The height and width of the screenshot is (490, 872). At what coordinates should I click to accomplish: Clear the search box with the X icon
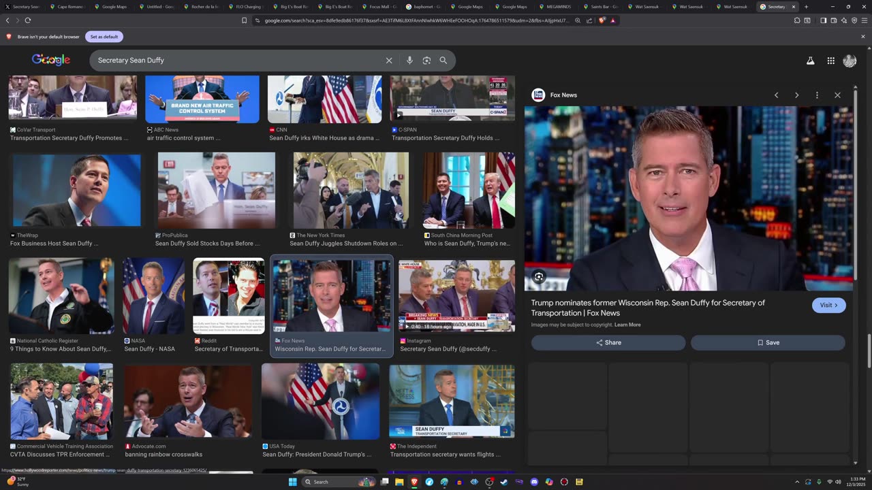click(389, 61)
